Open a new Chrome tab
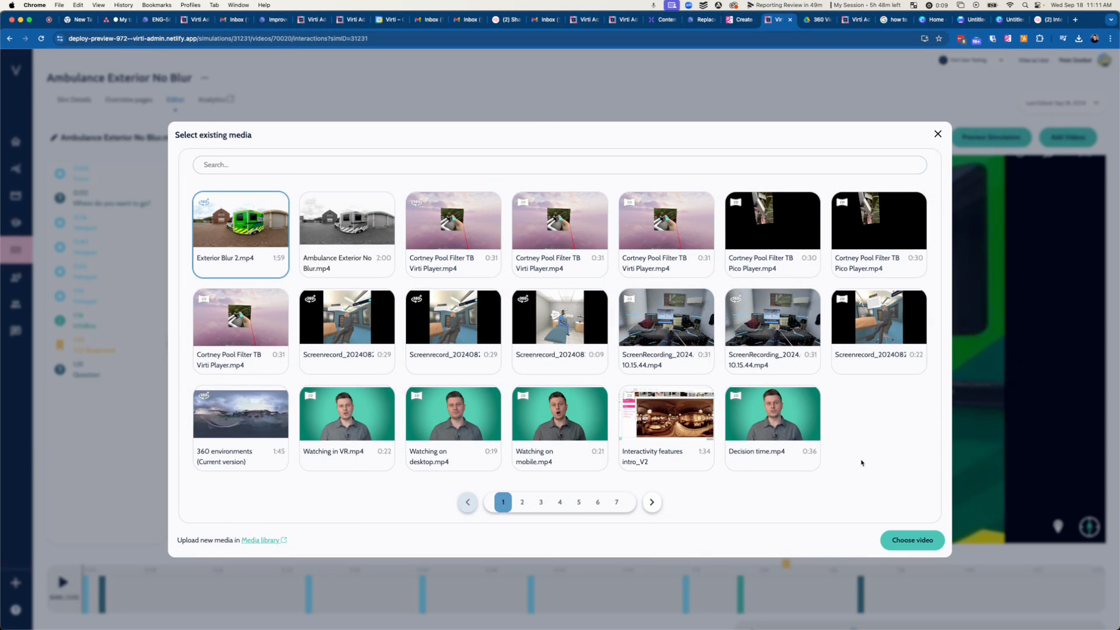 pyautogui.click(x=1075, y=19)
